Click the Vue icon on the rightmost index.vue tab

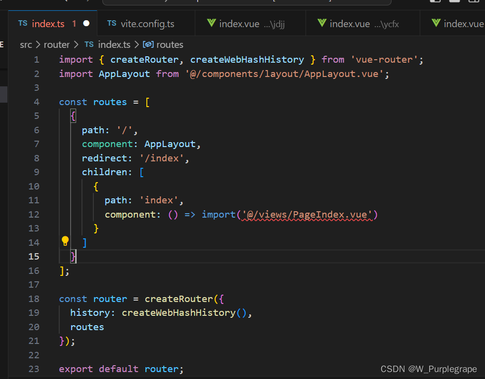pyautogui.click(x=436, y=23)
